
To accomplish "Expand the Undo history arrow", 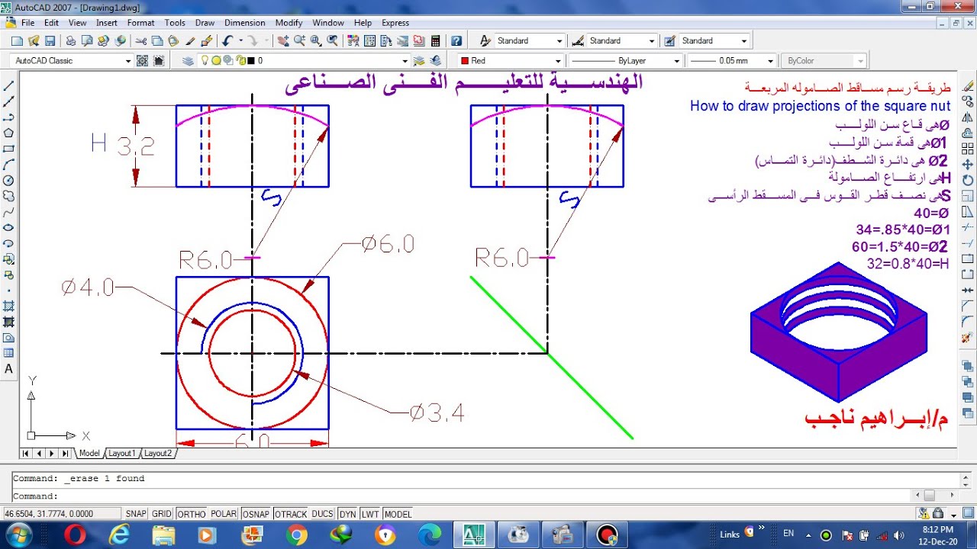I will [240, 41].
